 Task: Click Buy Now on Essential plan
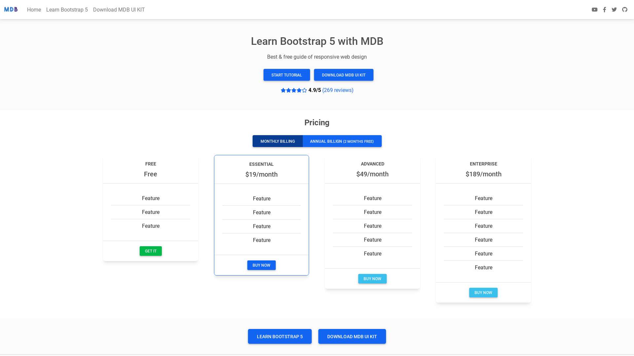click(x=262, y=265)
